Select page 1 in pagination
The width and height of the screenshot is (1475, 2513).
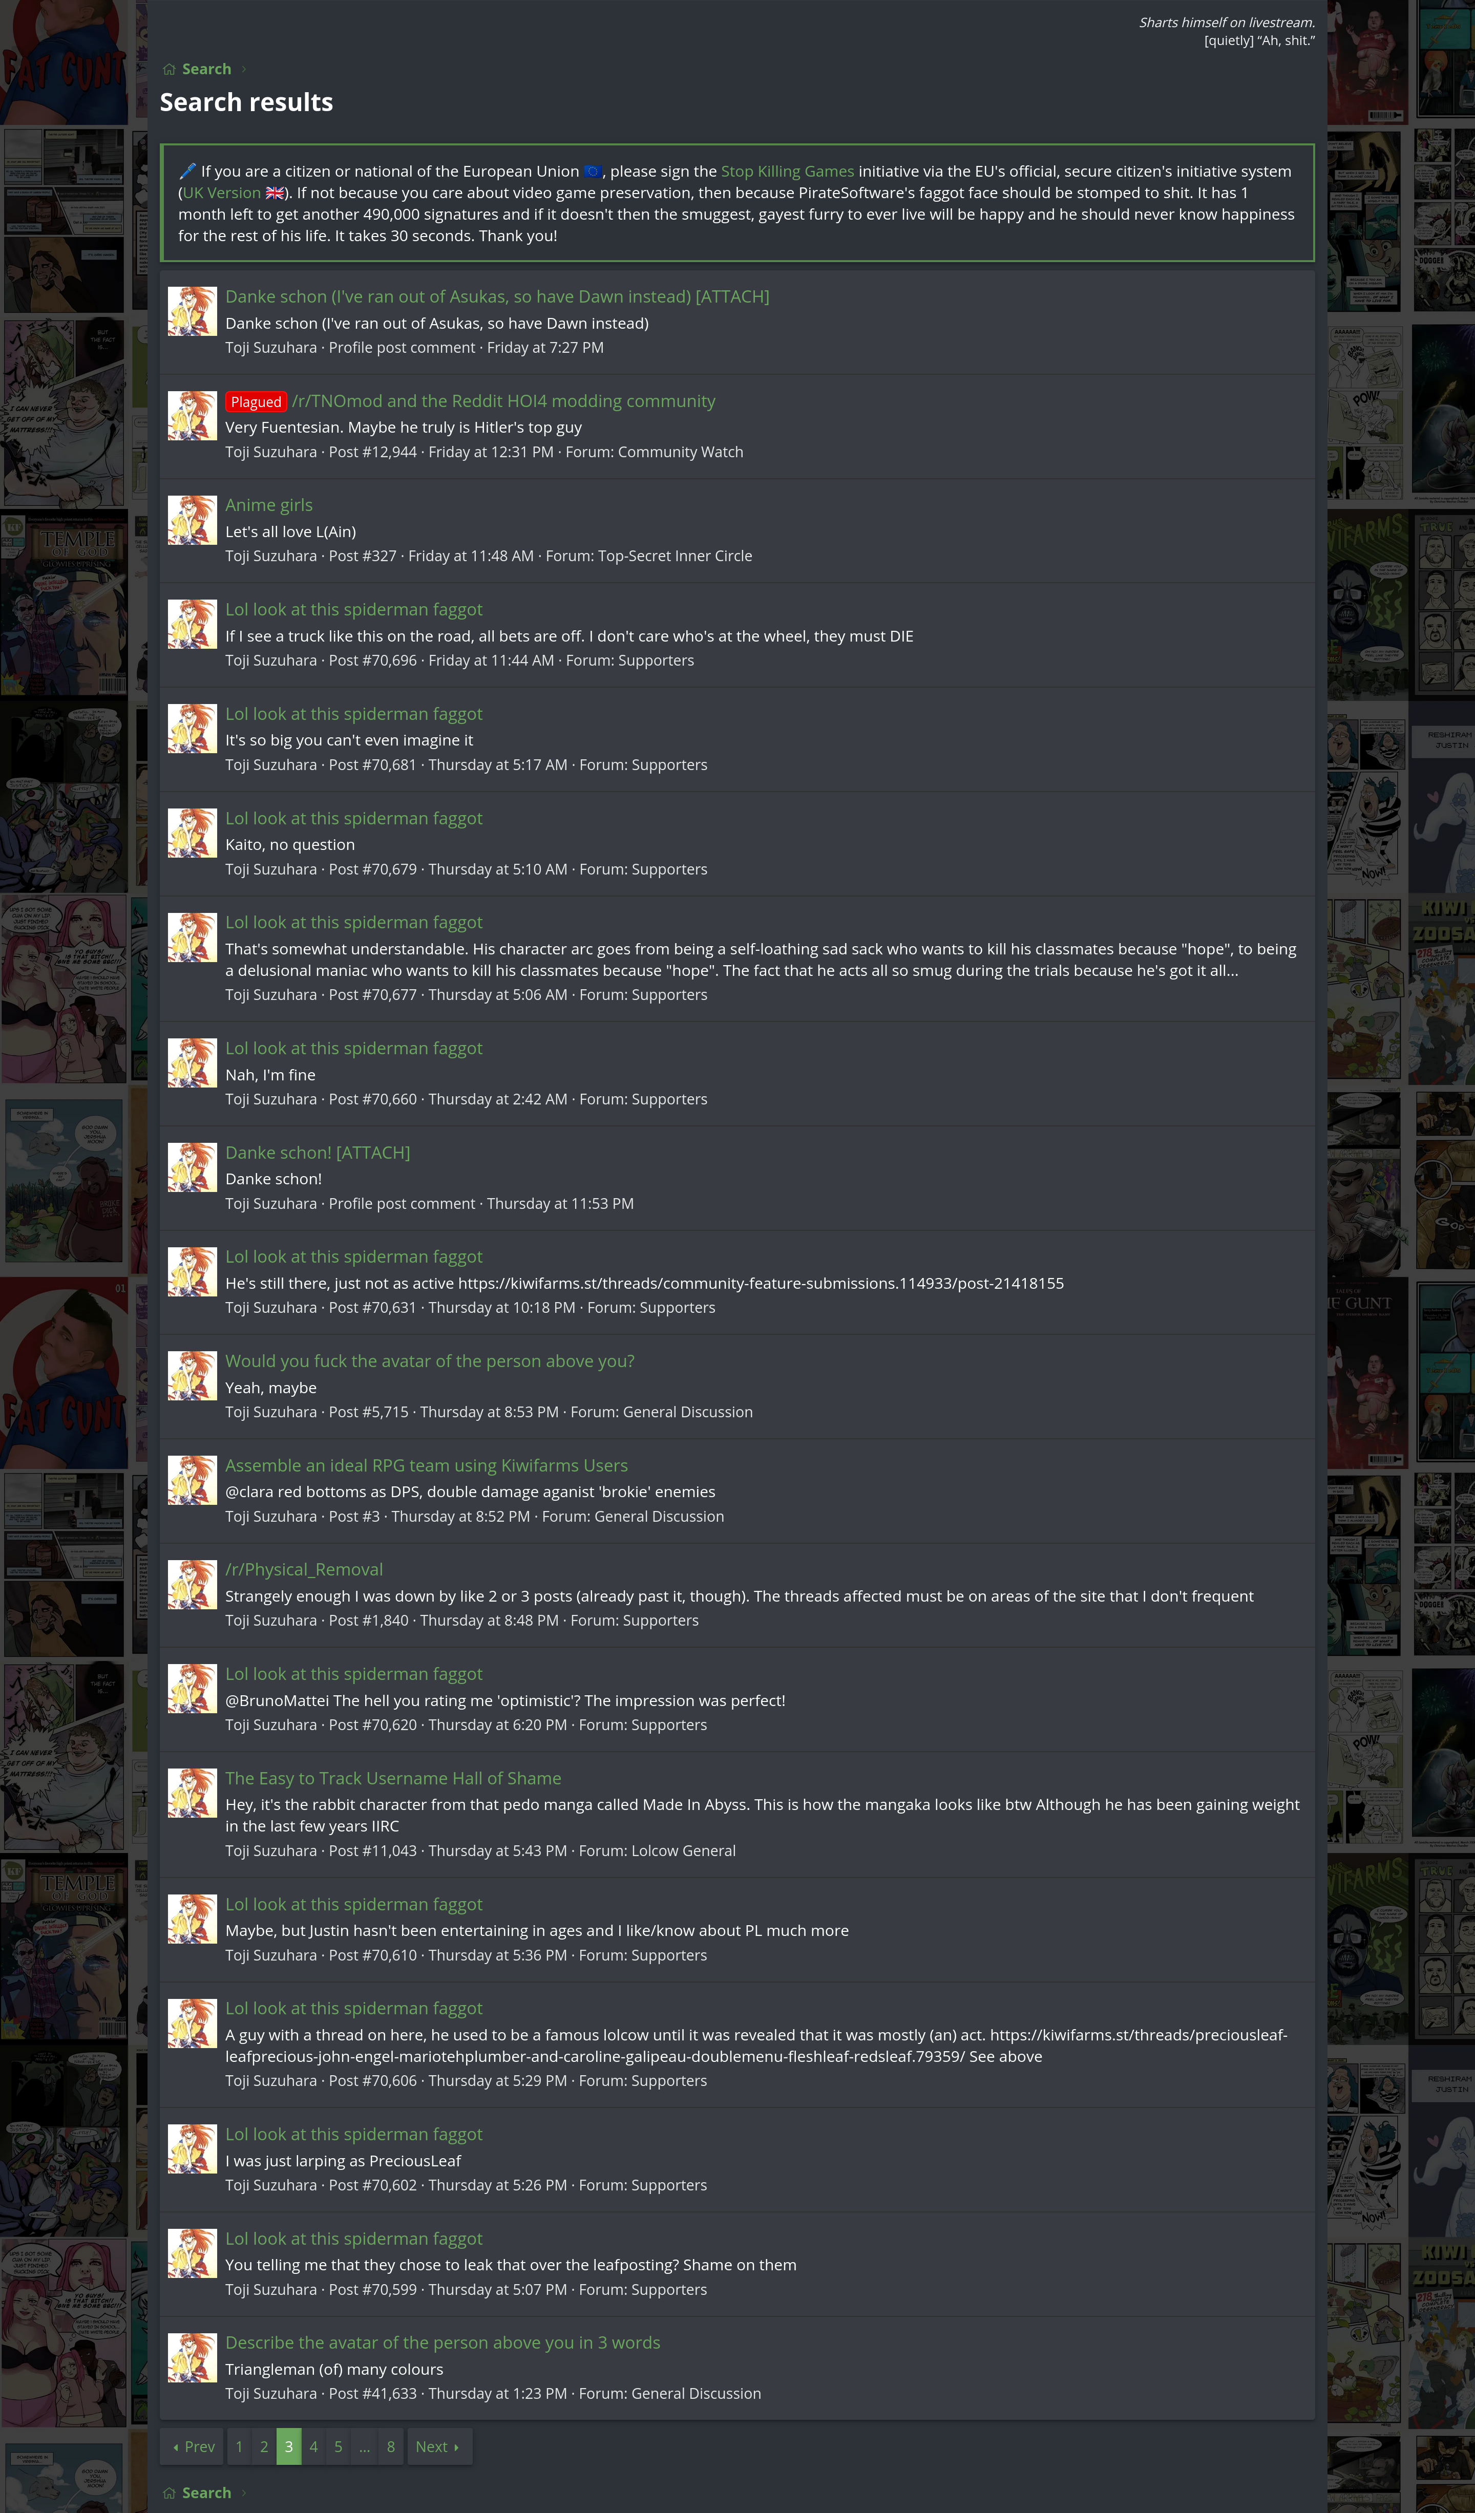point(239,2446)
